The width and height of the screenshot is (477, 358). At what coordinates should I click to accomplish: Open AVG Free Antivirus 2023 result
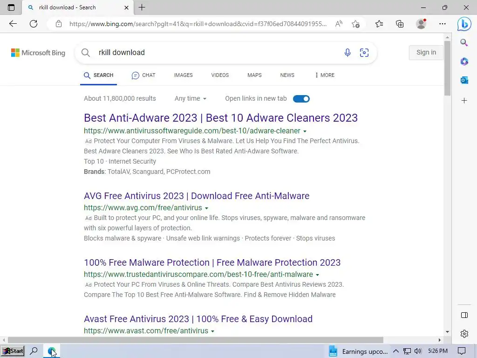tap(197, 196)
